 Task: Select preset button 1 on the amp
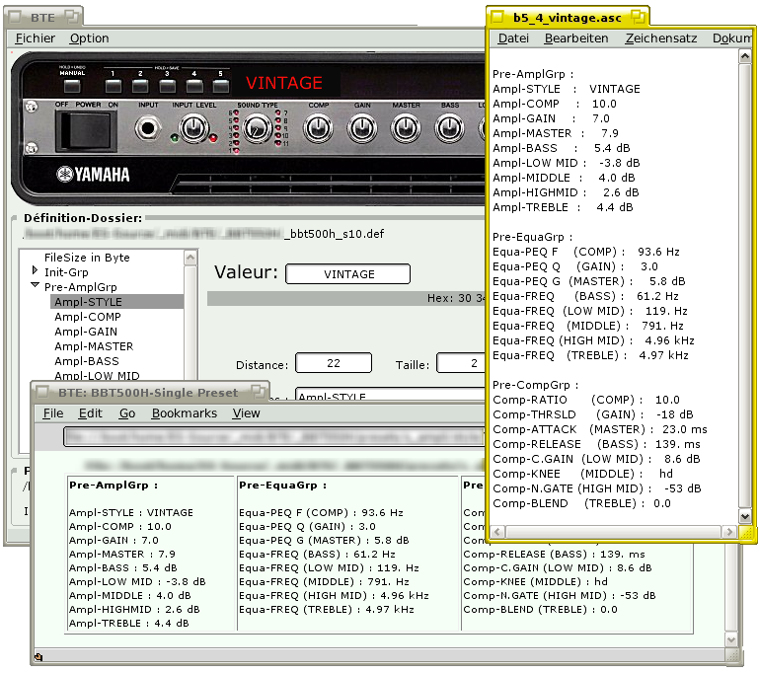click(x=114, y=86)
